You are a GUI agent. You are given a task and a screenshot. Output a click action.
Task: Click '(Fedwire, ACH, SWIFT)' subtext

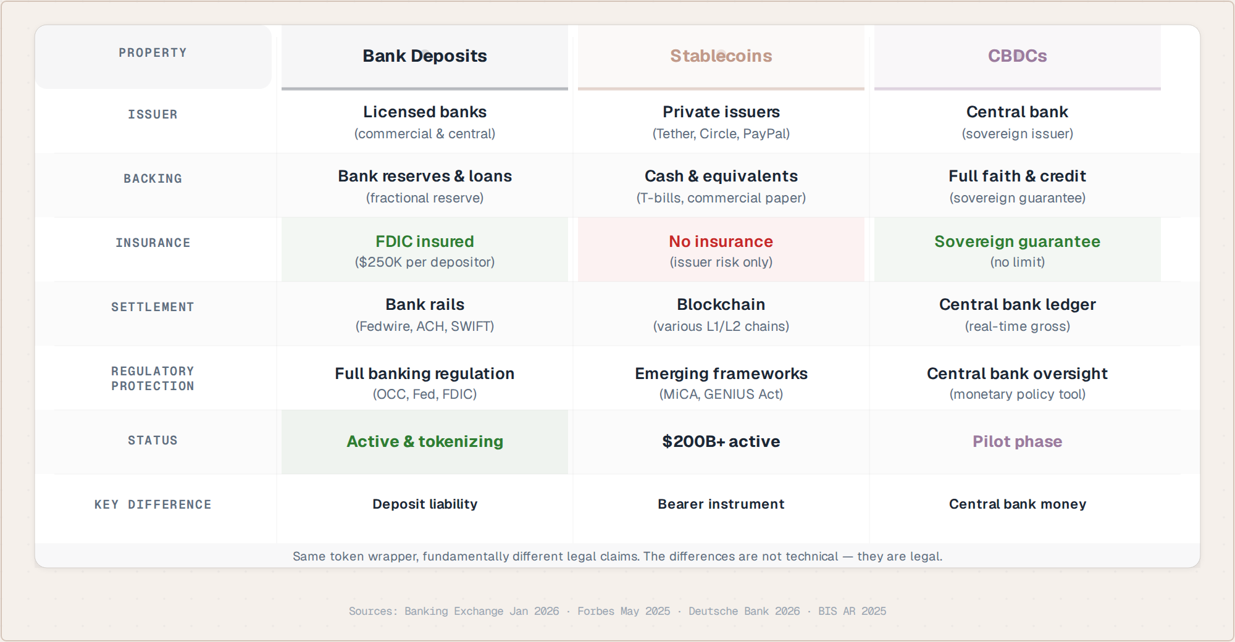tap(425, 326)
